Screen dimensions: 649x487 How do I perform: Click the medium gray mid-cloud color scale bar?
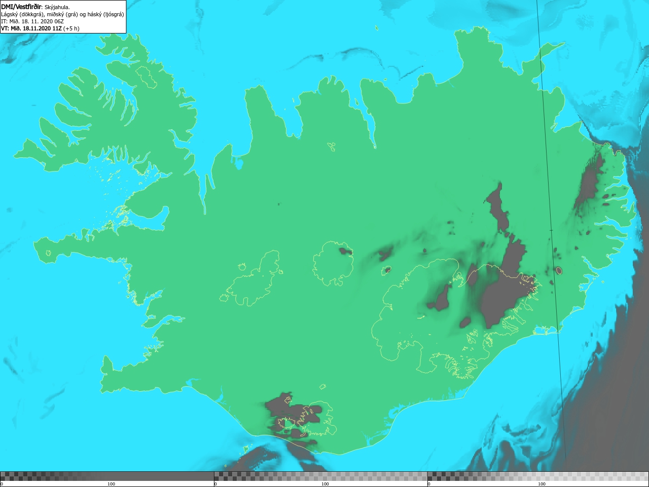click(x=320, y=476)
